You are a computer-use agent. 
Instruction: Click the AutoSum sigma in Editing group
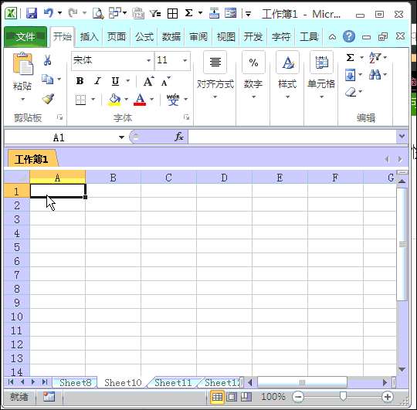coord(350,57)
